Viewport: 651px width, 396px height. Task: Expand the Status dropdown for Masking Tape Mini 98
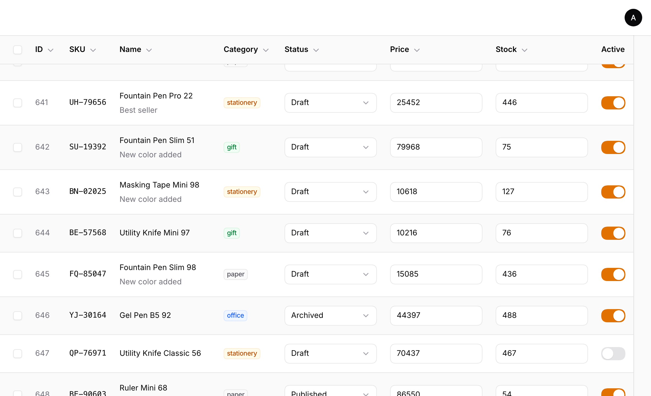point(330,192)
